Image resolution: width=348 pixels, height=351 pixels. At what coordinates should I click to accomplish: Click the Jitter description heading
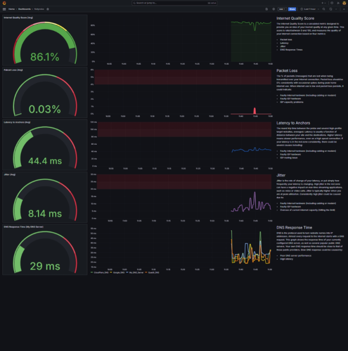click(281, 175)
